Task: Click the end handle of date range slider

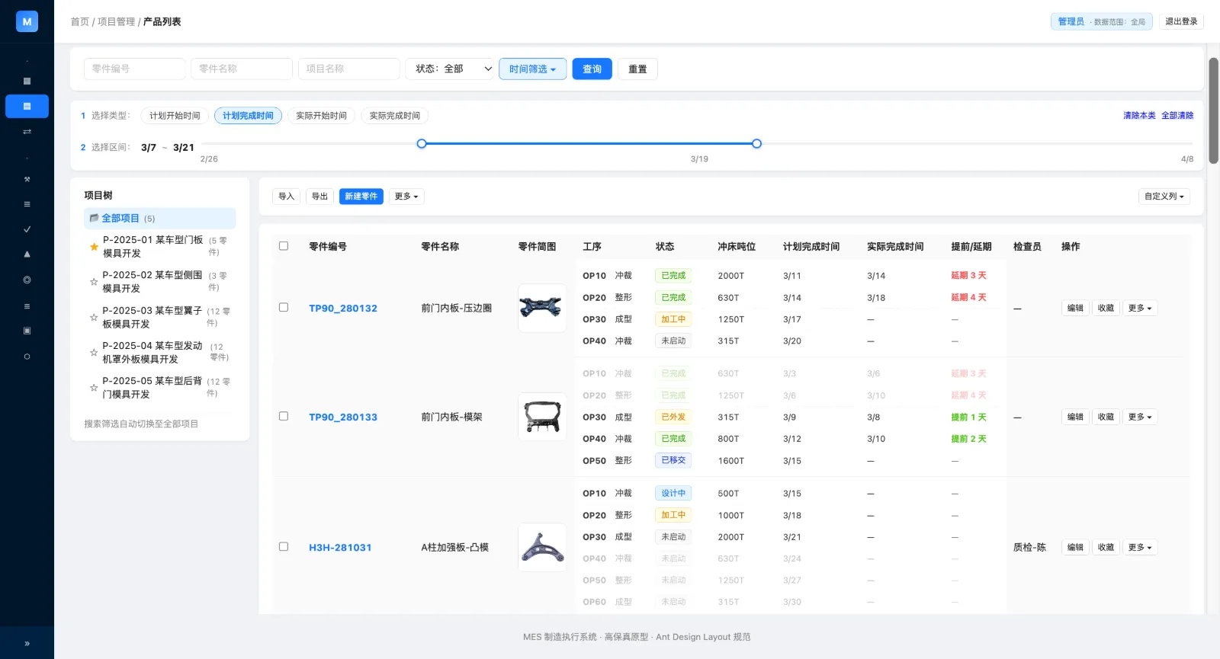Action: pyautogui.click(x=756, y=143)
